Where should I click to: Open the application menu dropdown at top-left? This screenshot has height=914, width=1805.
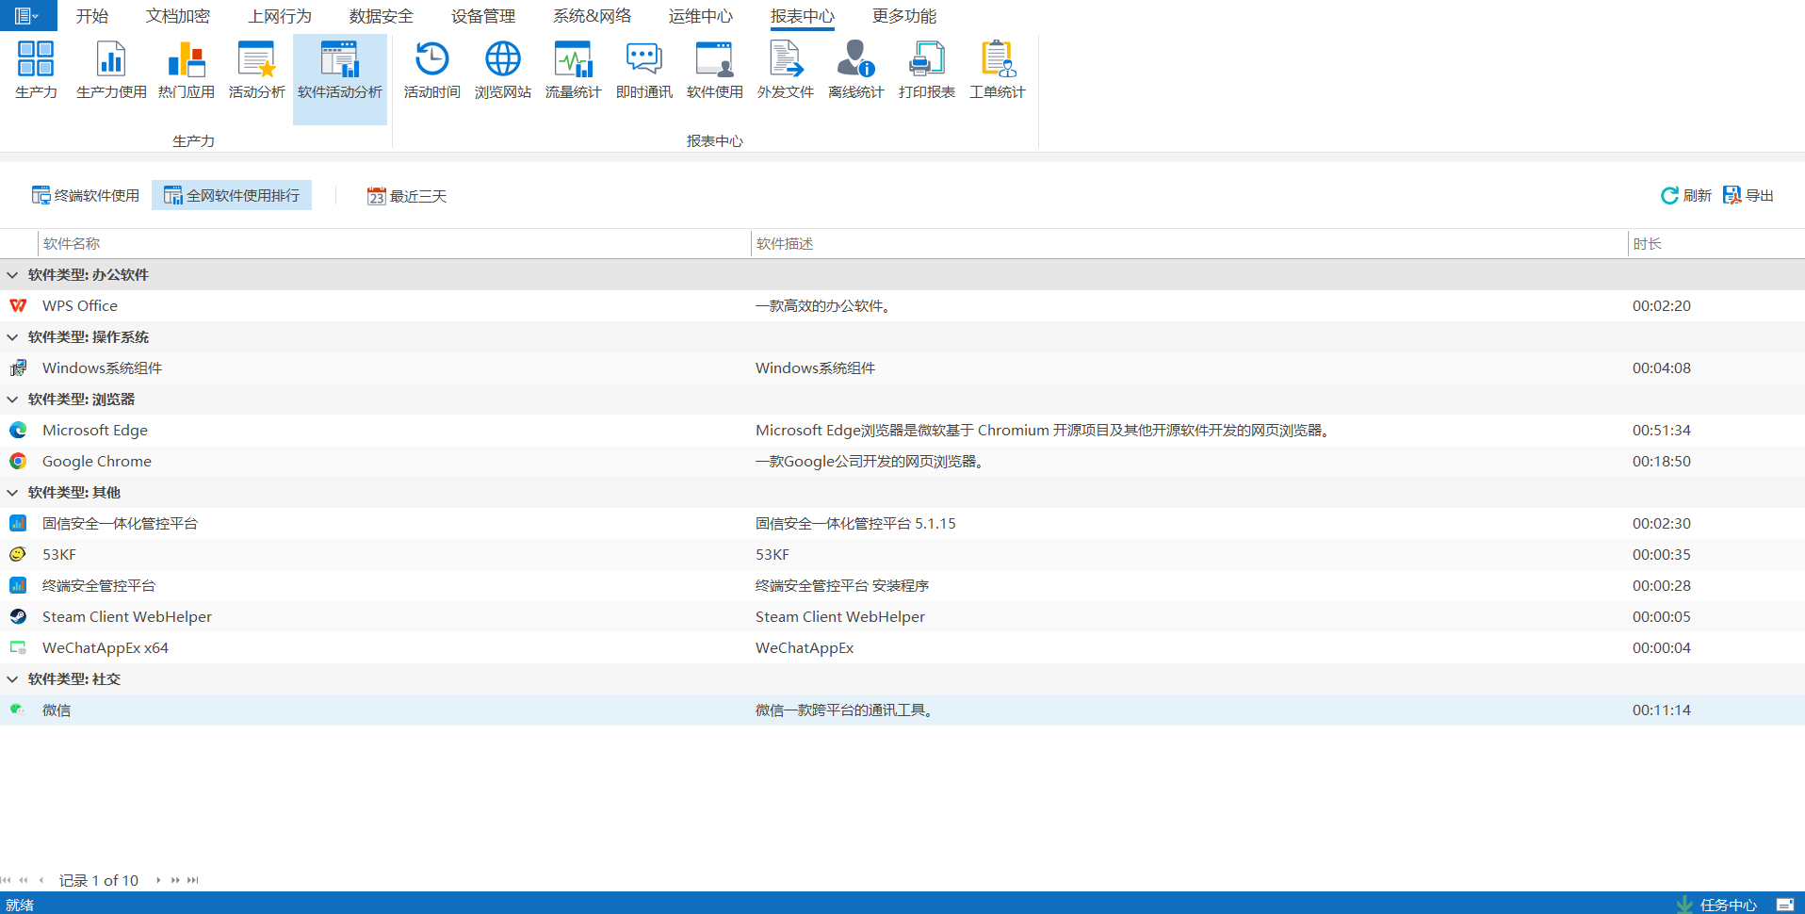(27, 16)
